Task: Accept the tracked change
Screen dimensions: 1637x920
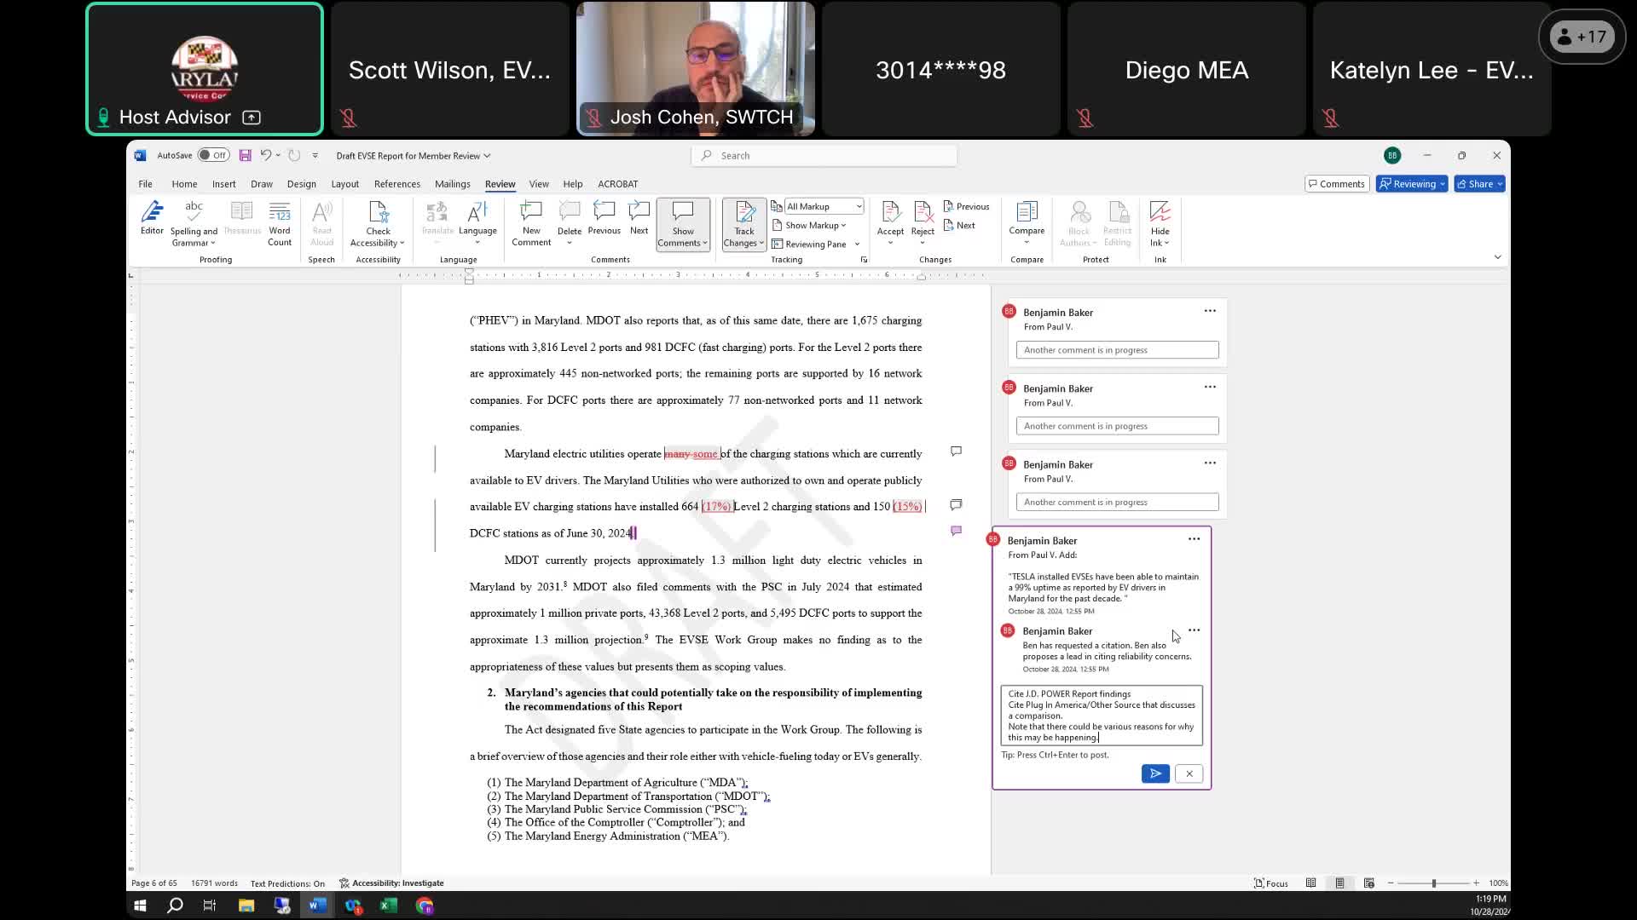Action: click(x=890, y=223)
